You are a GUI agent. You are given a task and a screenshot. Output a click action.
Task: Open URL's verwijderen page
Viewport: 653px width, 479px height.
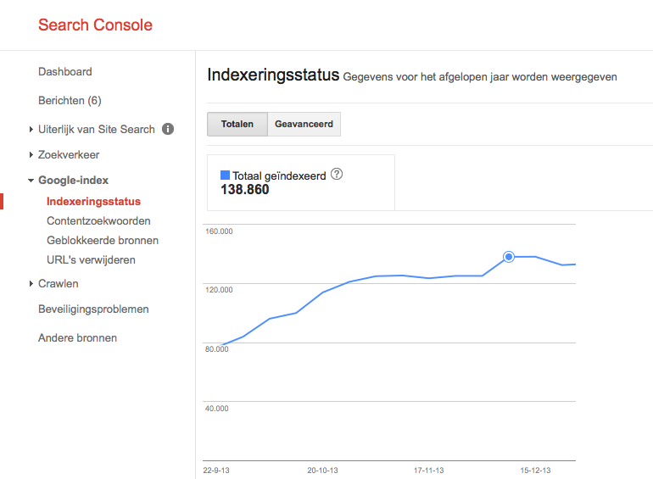(91, 260)
